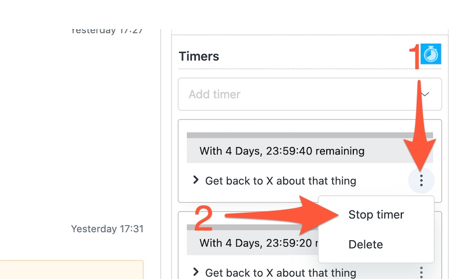Select Stop timer from the menu
Screen dimensions: 455x279
click(x=376, y=215)
